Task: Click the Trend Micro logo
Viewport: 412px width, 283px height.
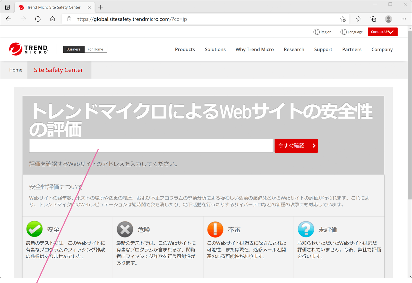Action: [x=29, y=49]
